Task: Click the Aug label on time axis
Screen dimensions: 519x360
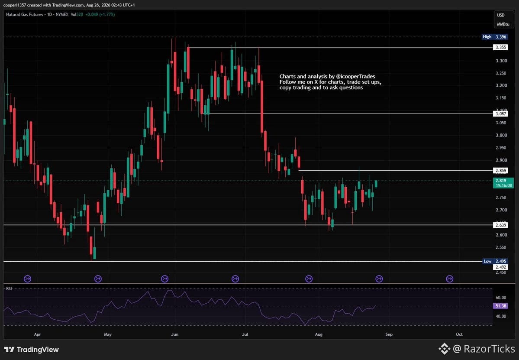Action: [319, 334]
